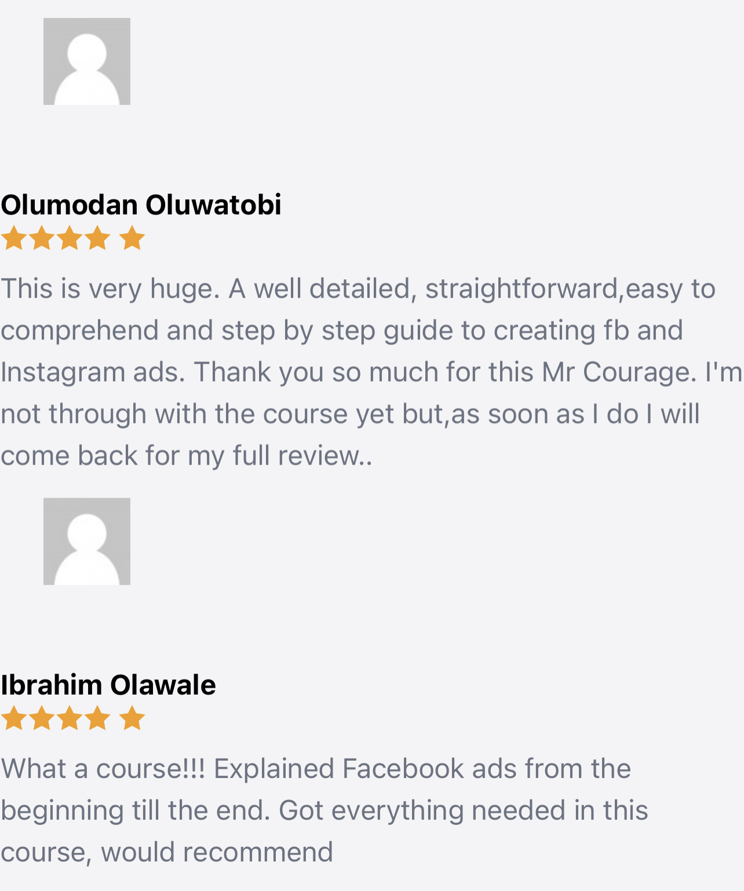The height and width of the screenshot is (891, 744).
Task: Click third star in Olumodan Oluwatobi's rating
Action: [69, 238]
